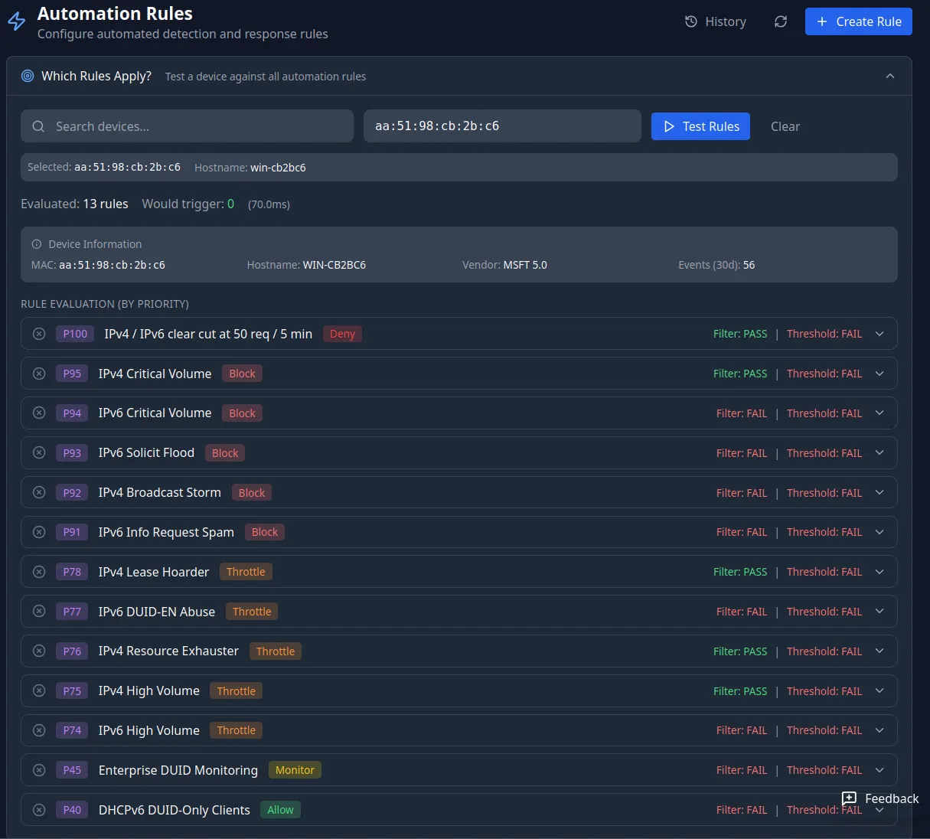Click the Events (30d) 56 value

pyautogui.click(x=749, y=265)
